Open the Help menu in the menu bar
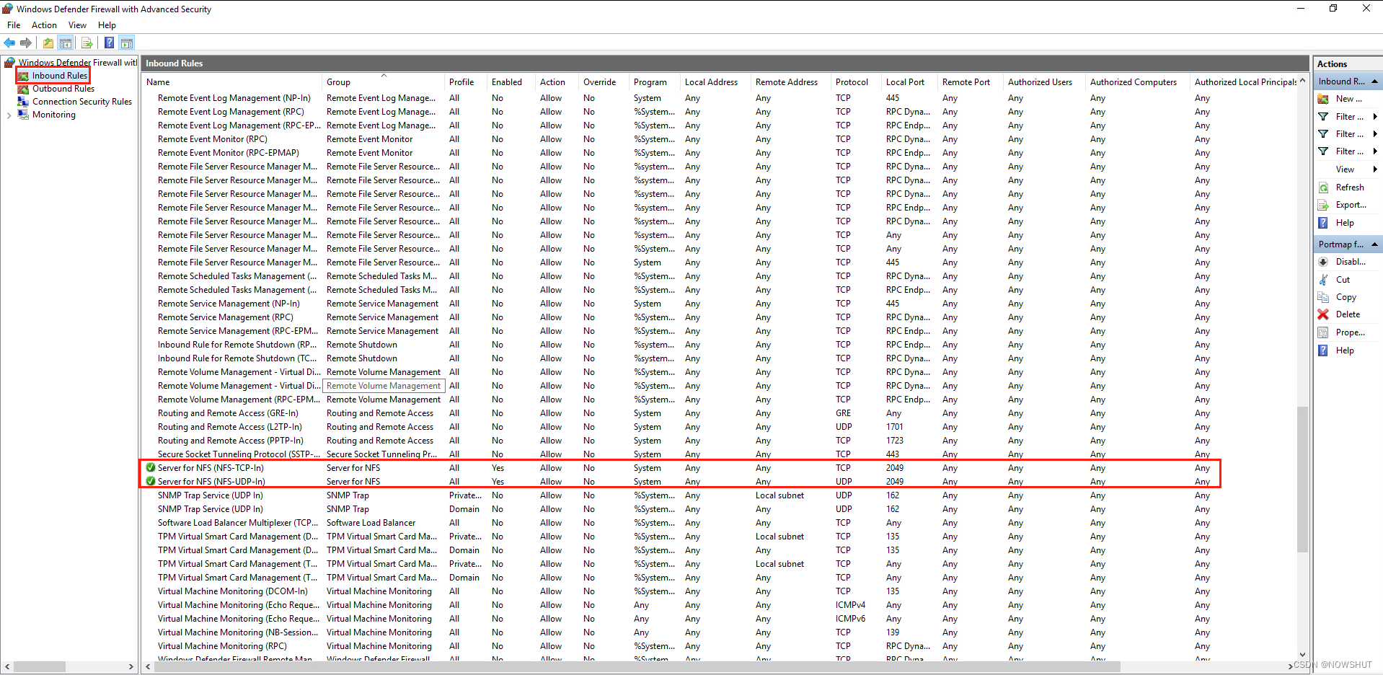The width and height of the screenshot is (1383, 675). 107,25
